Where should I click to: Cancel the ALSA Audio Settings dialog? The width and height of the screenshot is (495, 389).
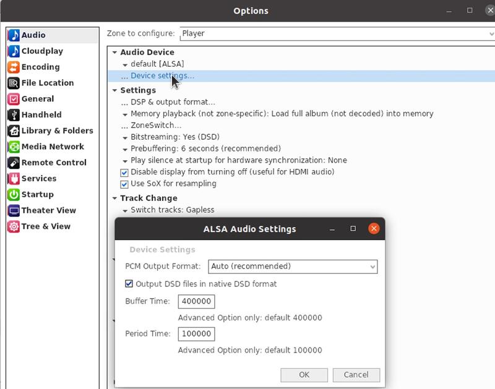point(356,375)
